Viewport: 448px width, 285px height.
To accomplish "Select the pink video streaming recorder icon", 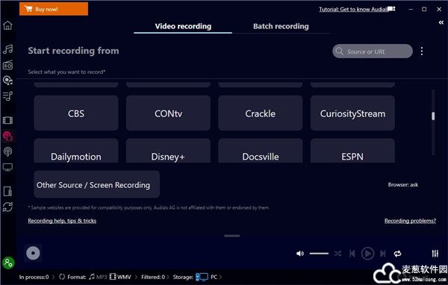I will click(7, 137).
